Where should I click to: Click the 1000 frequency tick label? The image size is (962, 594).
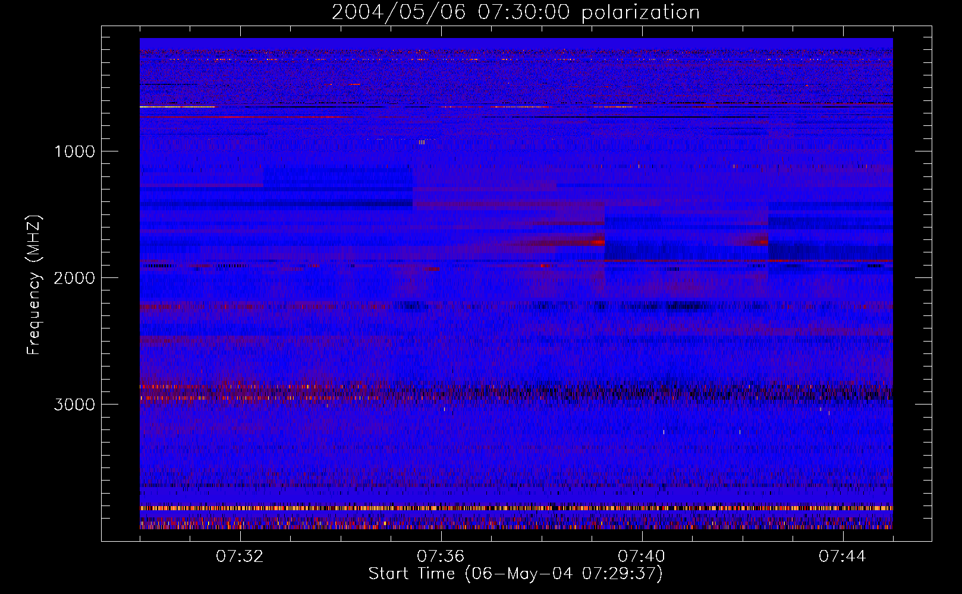(x=74, y=151)
